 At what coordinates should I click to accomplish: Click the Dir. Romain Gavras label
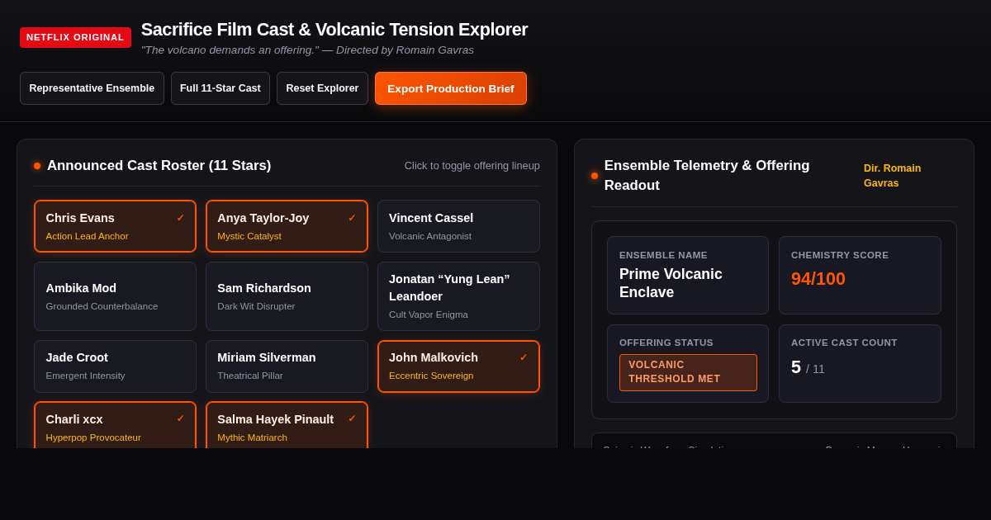tap(892, 175)
